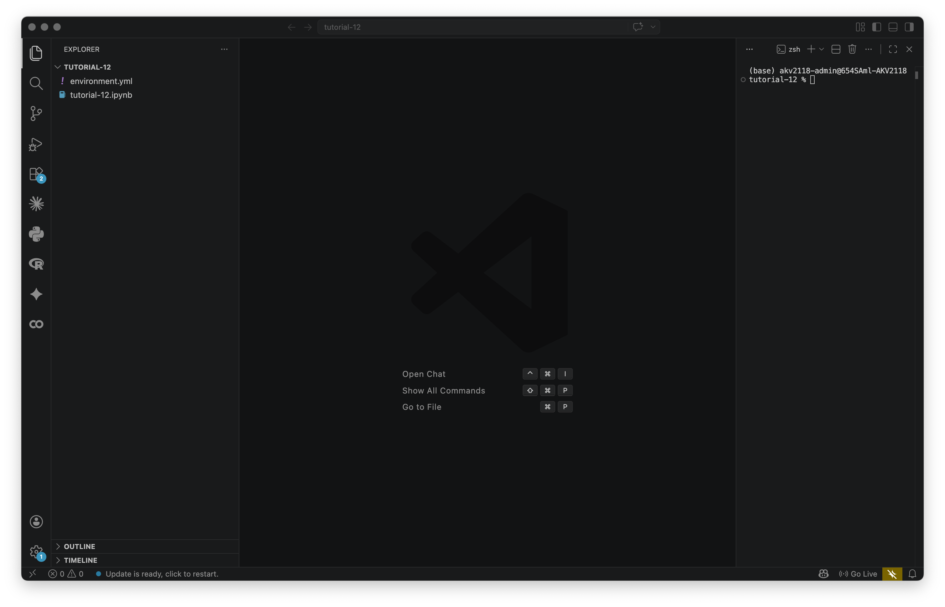Screen dimensions: 945x607
Task: Open the Manage gear settings icon
Action: [37, 552]
